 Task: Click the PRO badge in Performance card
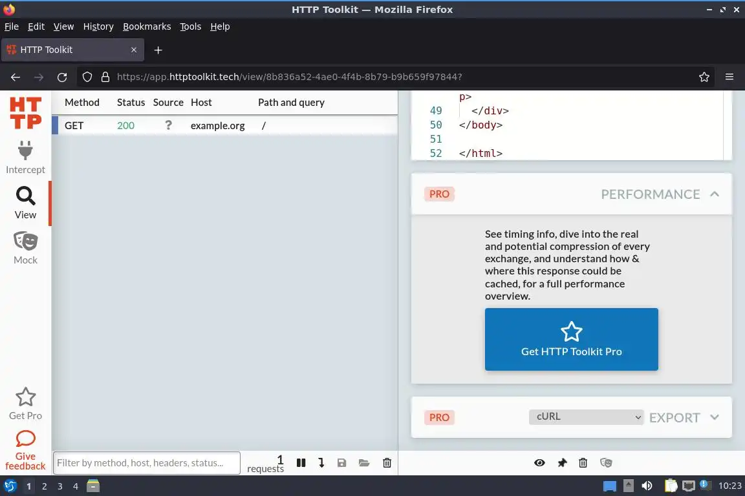click(x=439, y=194)
